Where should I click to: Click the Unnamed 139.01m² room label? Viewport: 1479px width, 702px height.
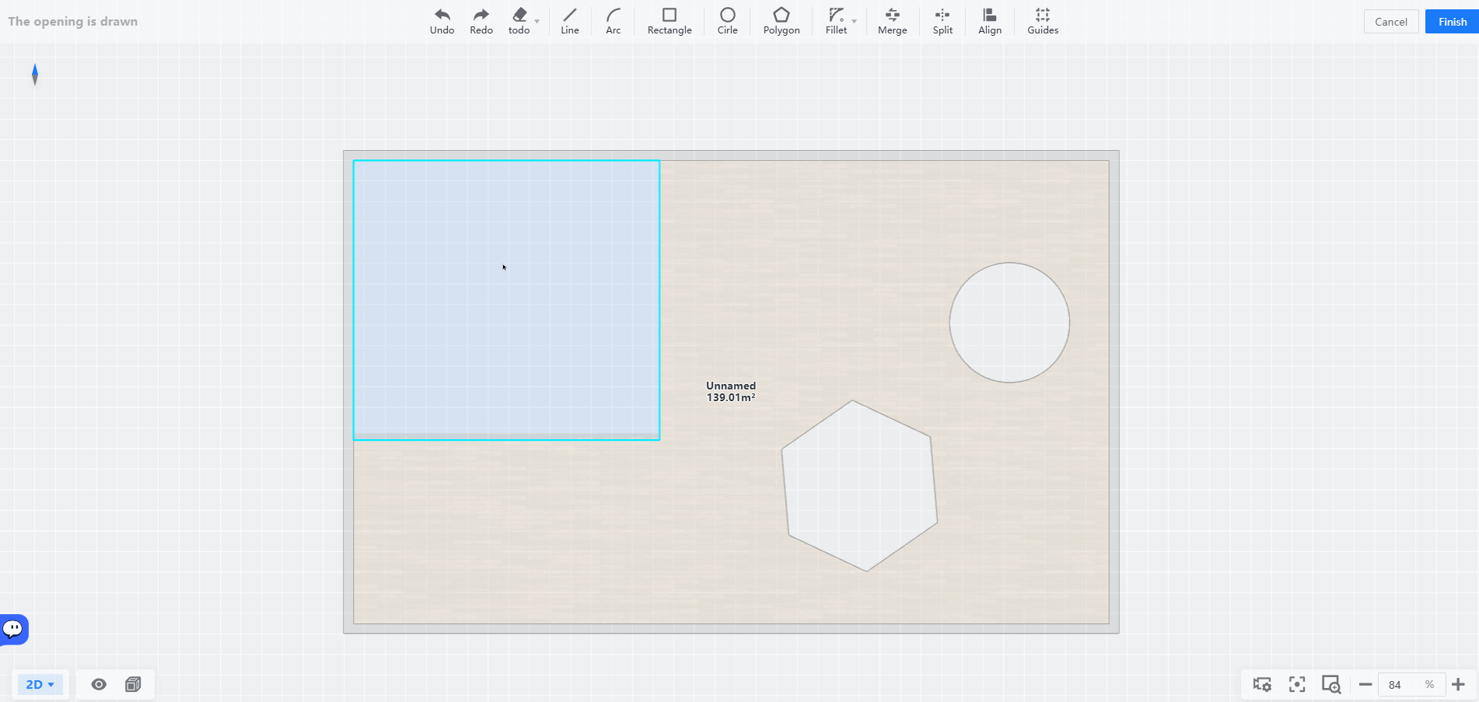pyautogui.click(x=731, y=391)
